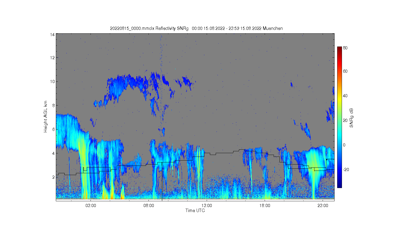The width and height of the screenshot is (397, 238).
Task: Click the colorbar value 0
Action: (344, 145)
